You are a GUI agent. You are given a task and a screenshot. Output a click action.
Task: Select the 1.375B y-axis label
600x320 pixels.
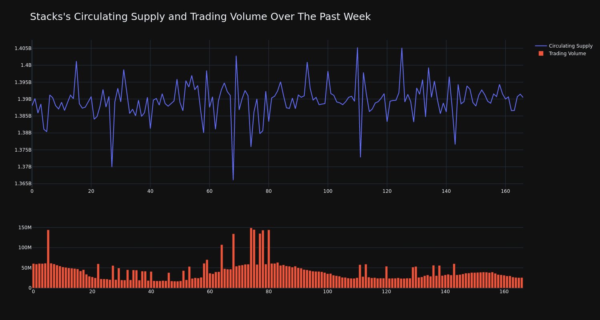(23, 150)
